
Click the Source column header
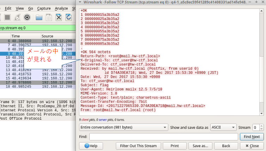click(x=58, y=36)
